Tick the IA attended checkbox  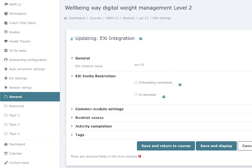(136, 95)
